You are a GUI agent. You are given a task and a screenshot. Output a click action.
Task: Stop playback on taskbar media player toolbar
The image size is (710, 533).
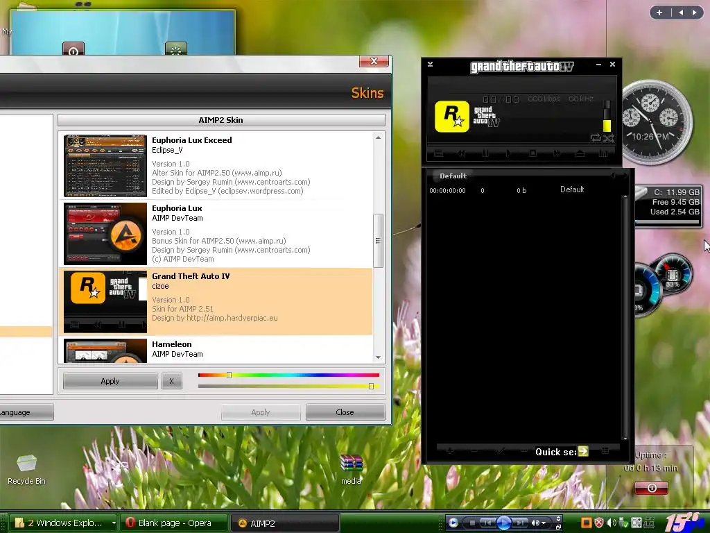471,523
